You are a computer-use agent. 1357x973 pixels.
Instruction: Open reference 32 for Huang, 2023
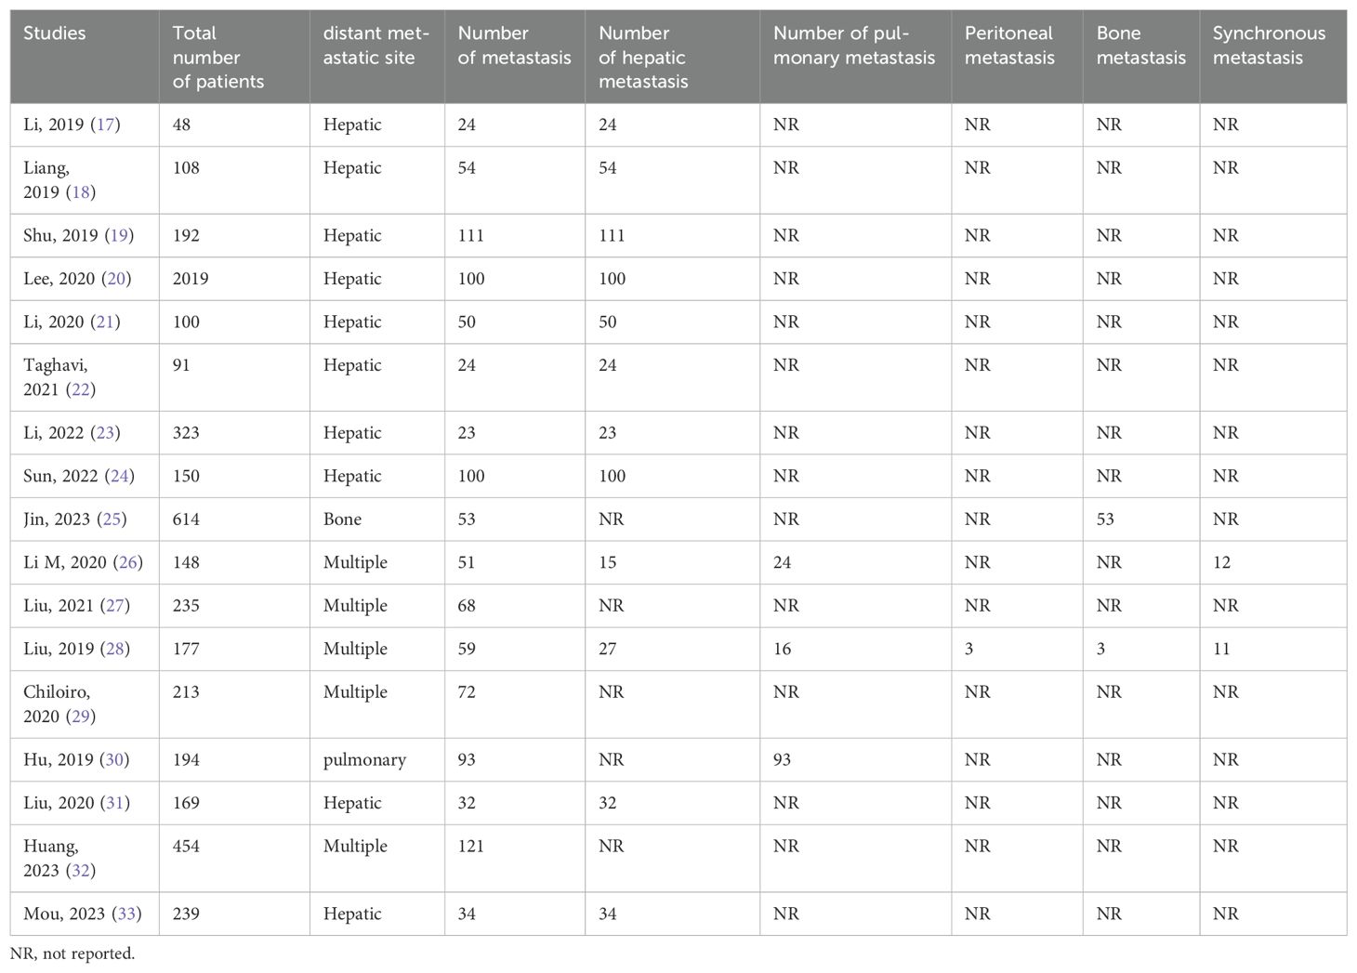81,872
